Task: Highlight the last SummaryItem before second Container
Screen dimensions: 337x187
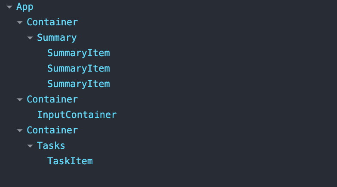Action: [x=78, y=84]
